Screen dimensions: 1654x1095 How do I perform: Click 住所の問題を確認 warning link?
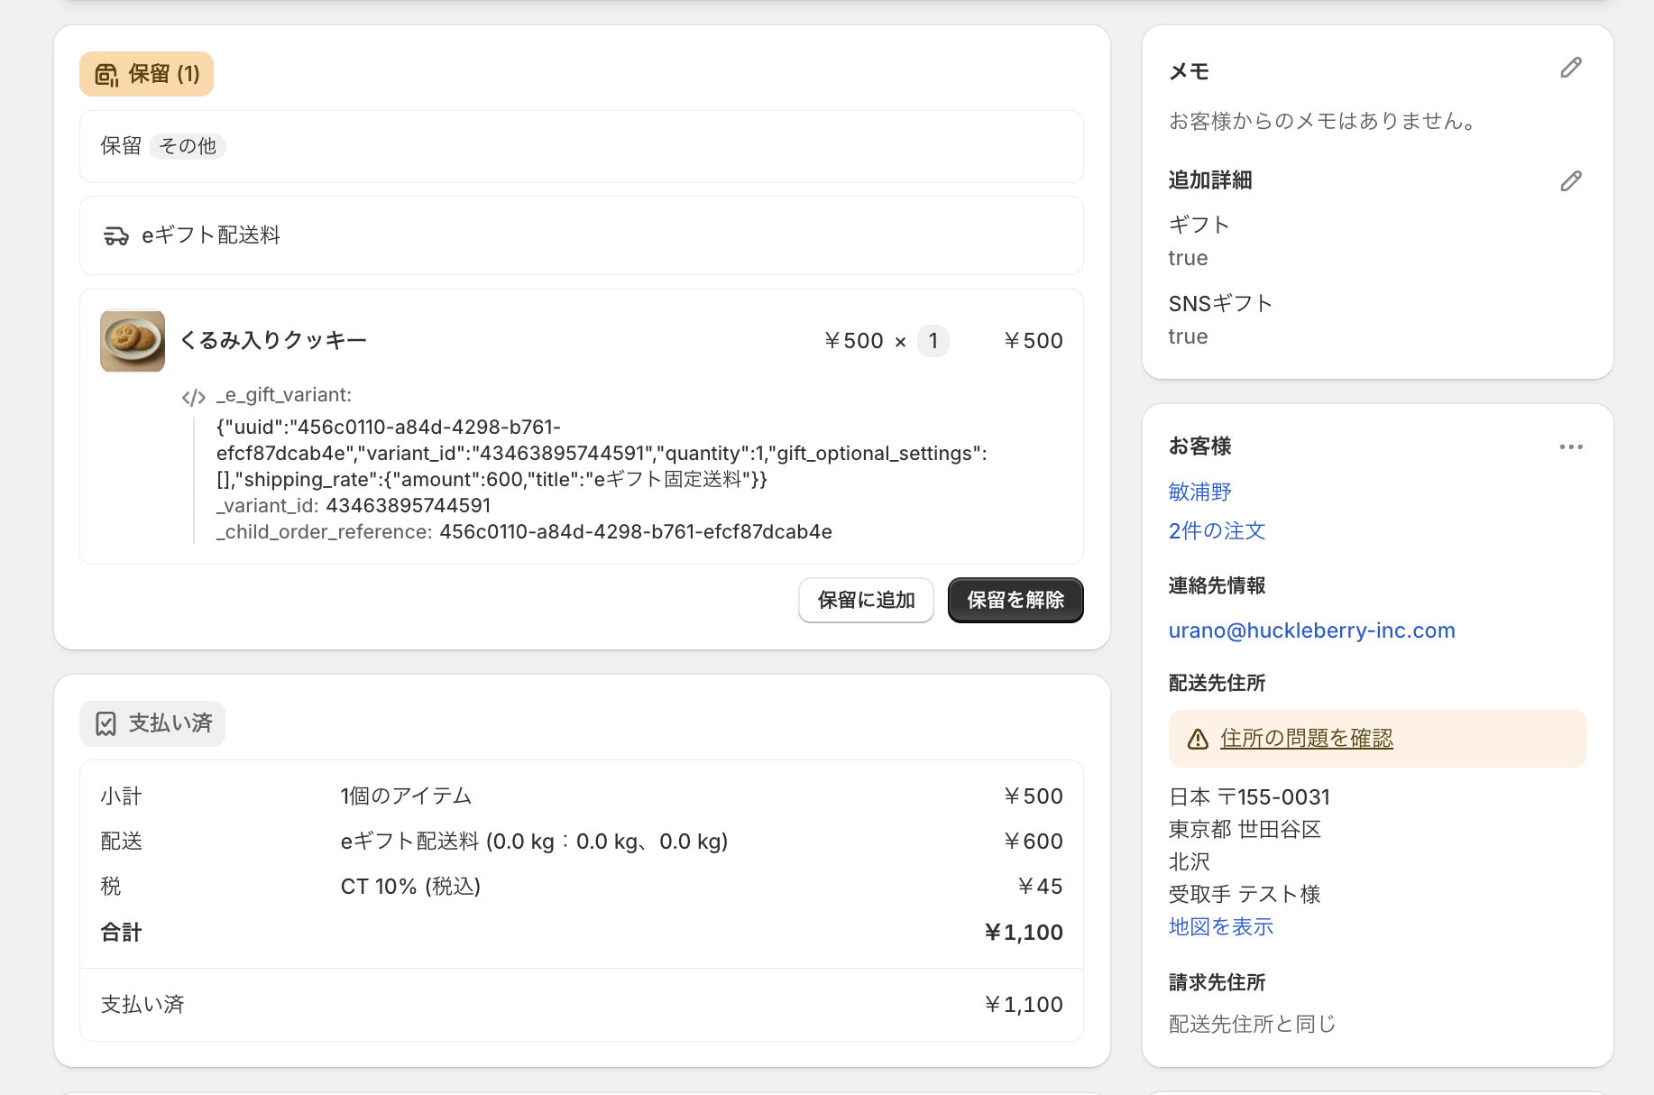tap(1306, 739)
